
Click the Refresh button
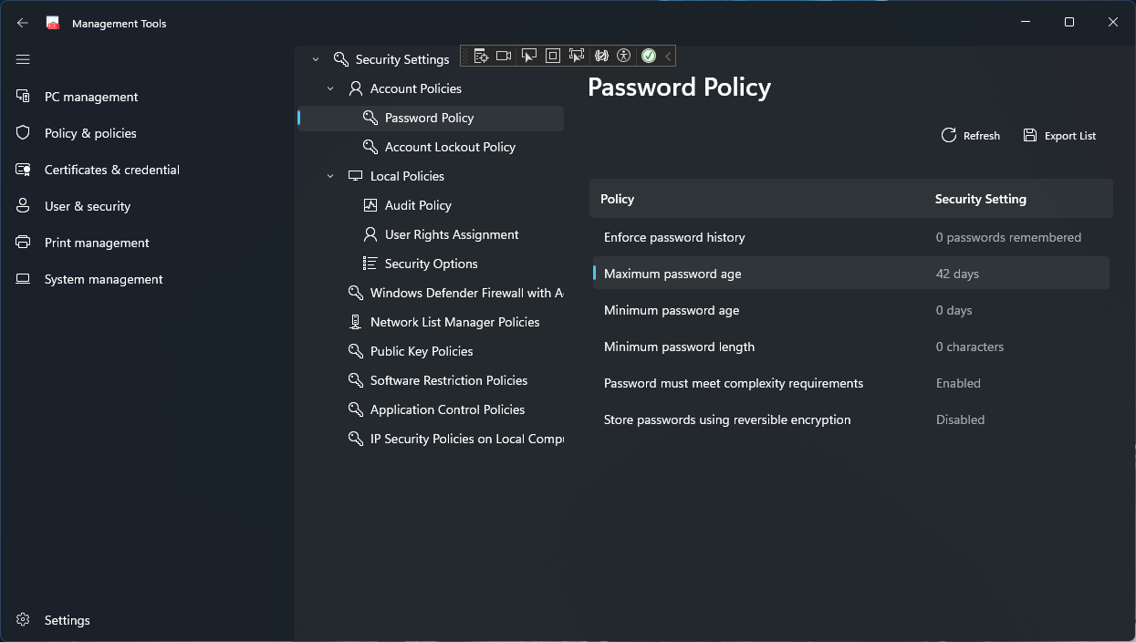tap(971, 136)
